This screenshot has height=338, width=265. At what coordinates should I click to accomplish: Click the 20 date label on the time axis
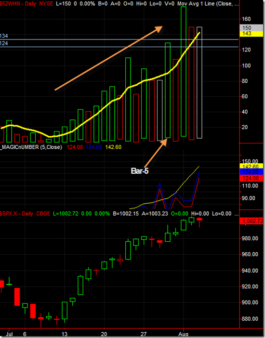tap(104, 334)
